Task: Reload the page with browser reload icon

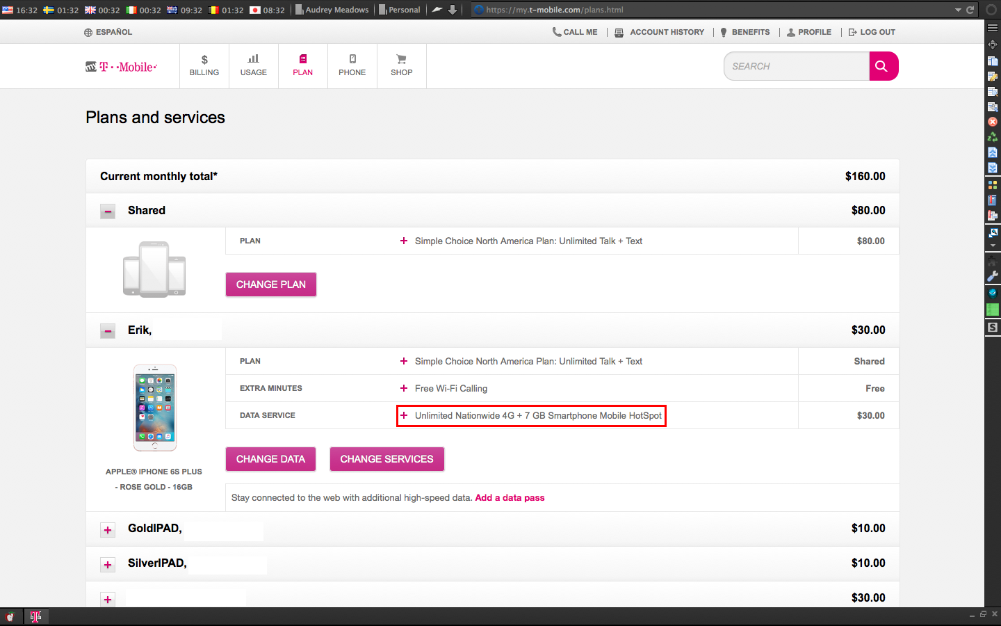Action: pyautogui.click(x=970, y=10)
